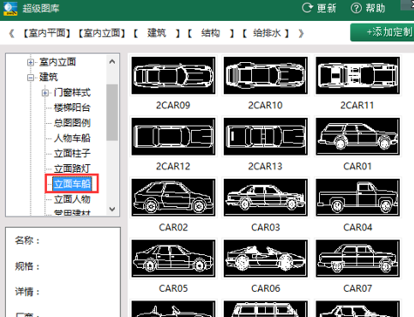This screenshot has height=317, width=414.
Task: Click tree scrollbar up arrow
Action: click(x=112, y=62)
